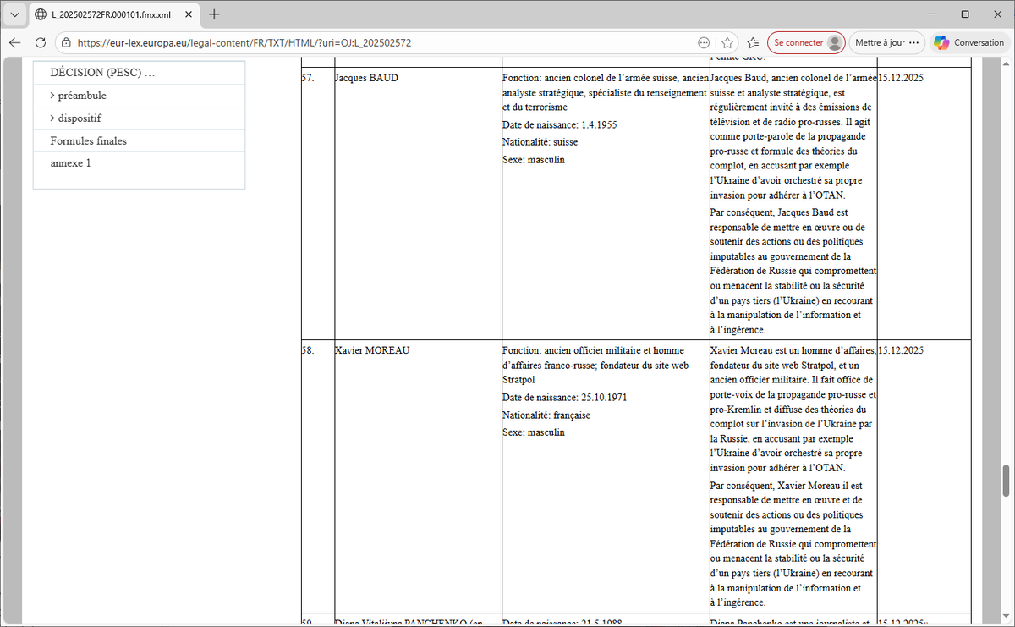The width and height of the screenshot is (1015, 627).
Task: Click the ellipsis bubble icon in address bar
Action: 704,42
